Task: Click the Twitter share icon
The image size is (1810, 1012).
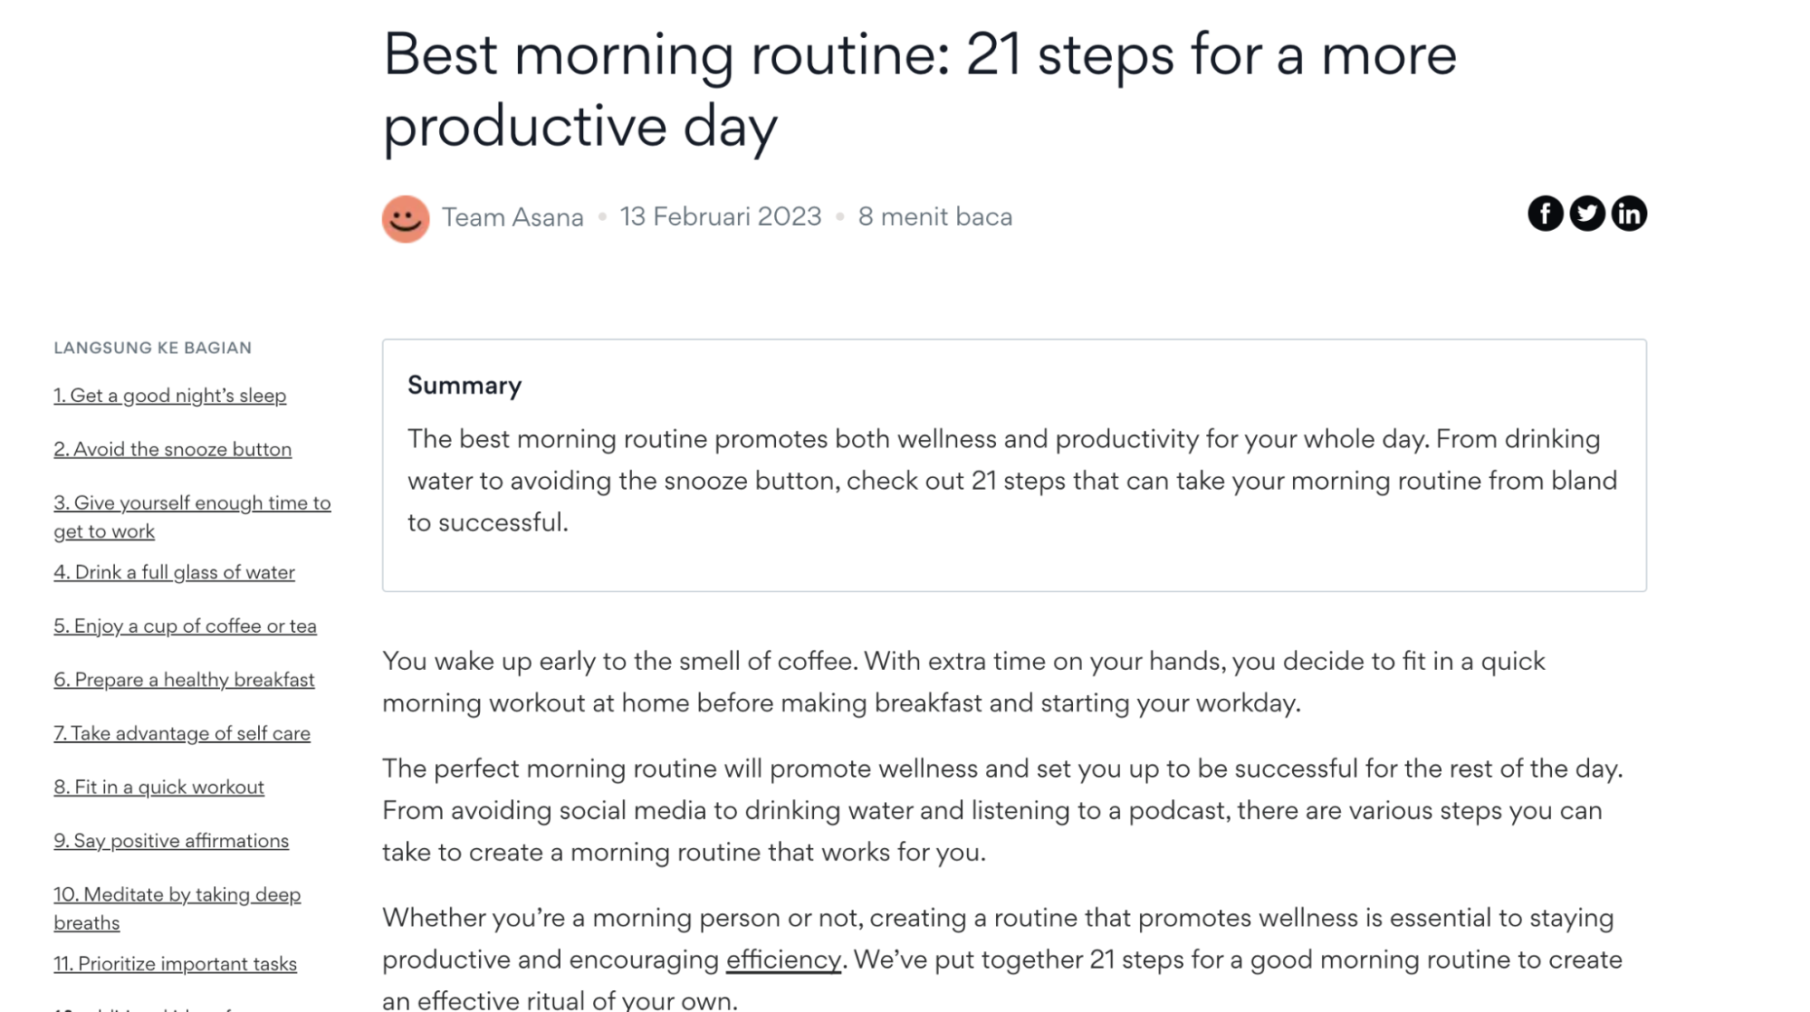Action: coord(1586,213)
